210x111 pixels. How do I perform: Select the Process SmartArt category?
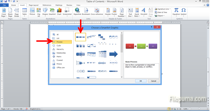[62, 42]
